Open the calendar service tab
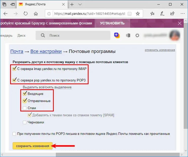Screen dimensions: 188x157 6,36
